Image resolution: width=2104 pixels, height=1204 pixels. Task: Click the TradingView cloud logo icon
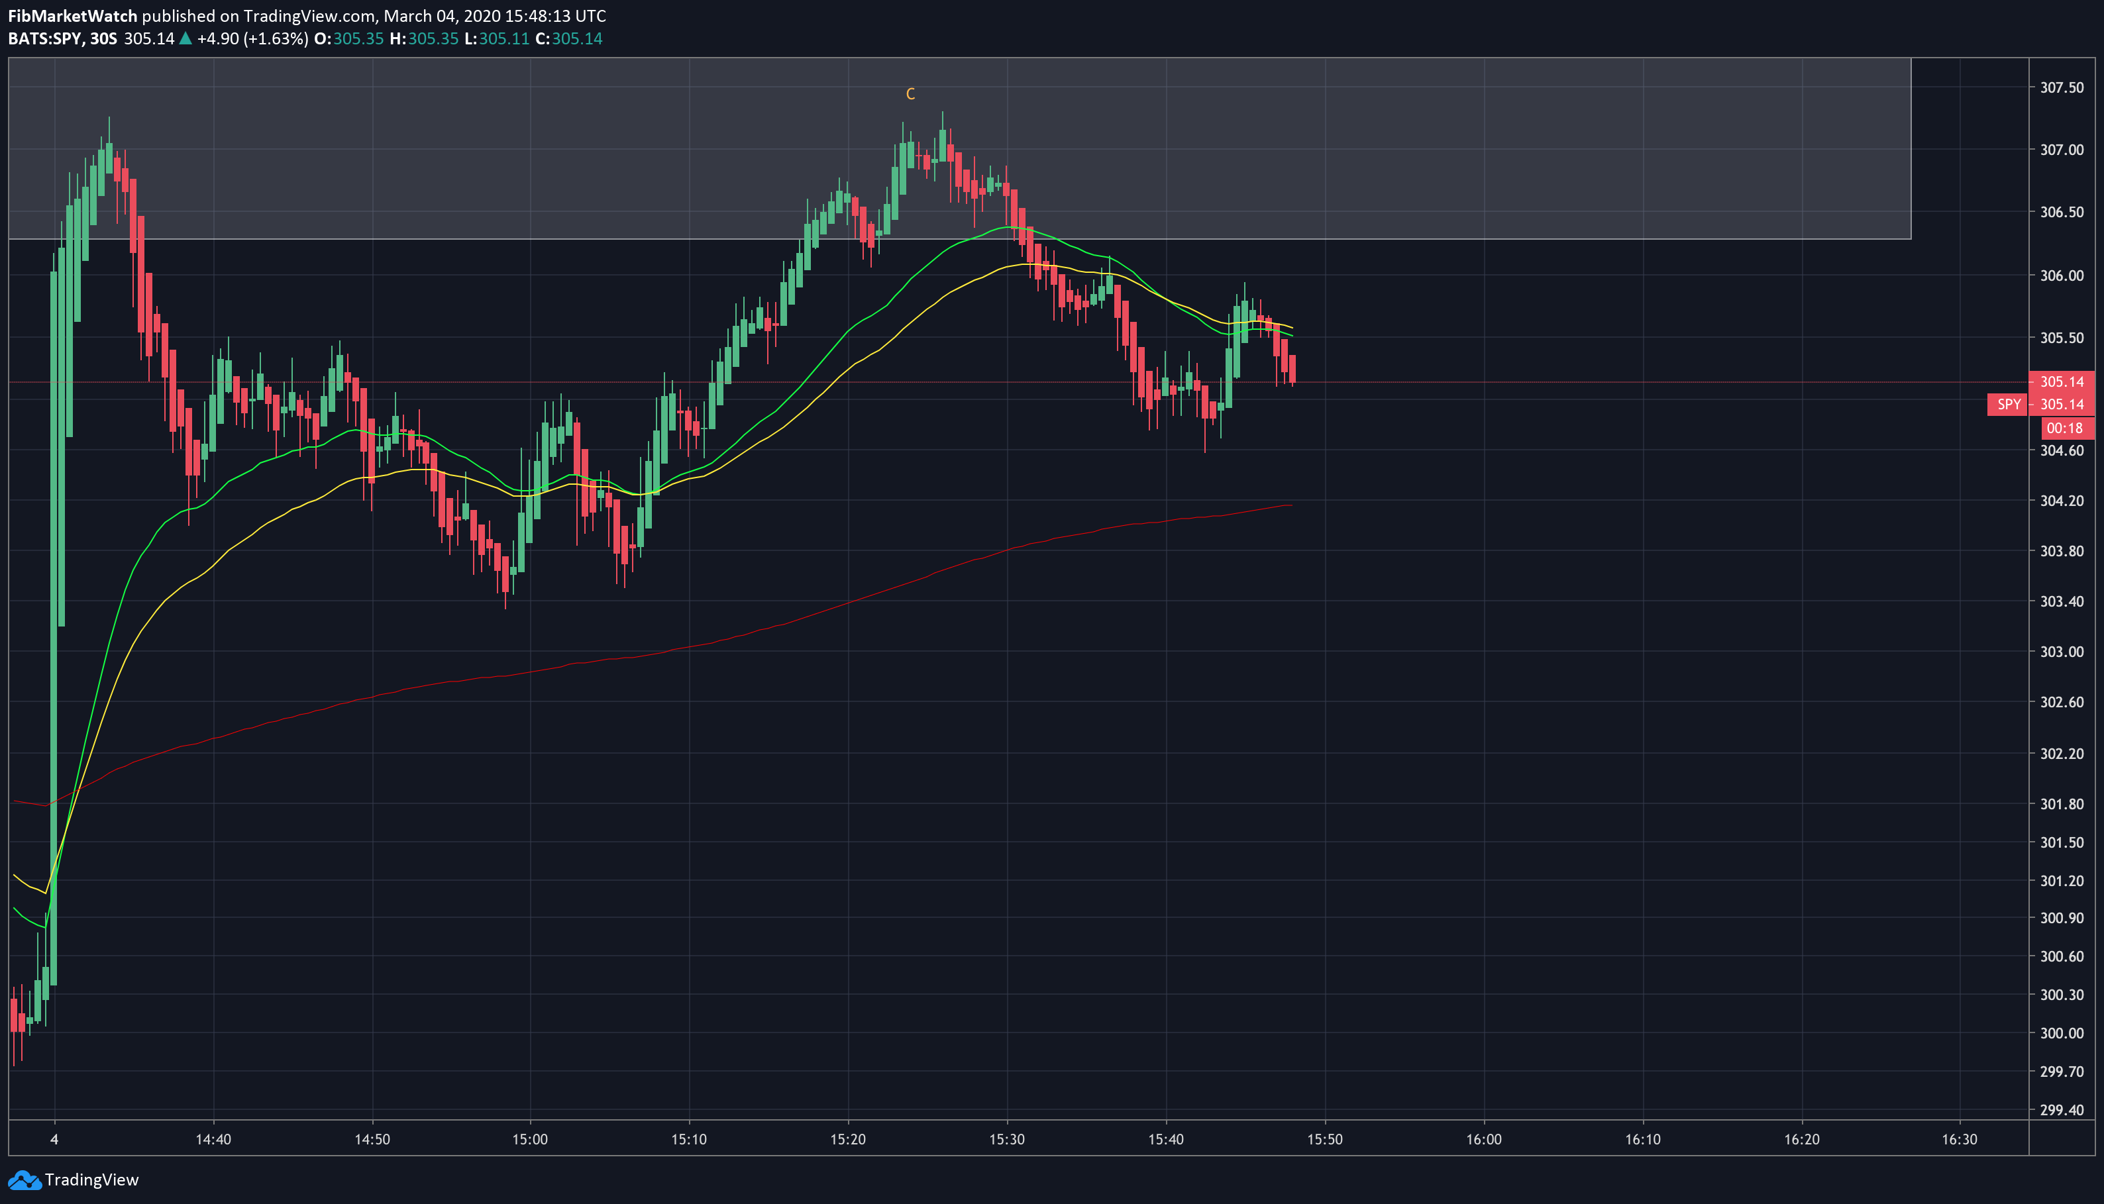click(x=24, y=1180)
